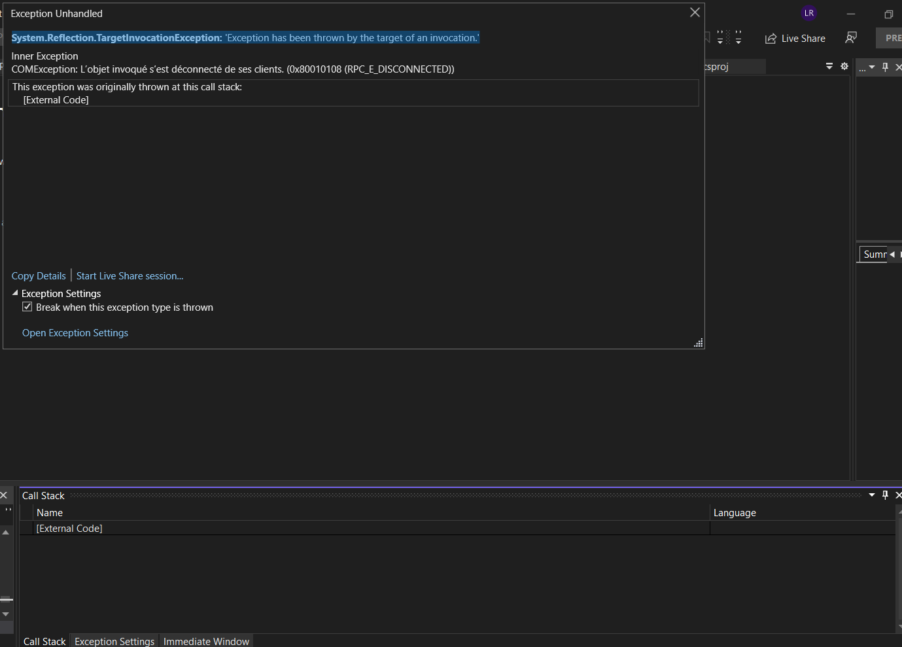902x647 pixels.
Task: Click the LR account avatar
Action: 809,13
